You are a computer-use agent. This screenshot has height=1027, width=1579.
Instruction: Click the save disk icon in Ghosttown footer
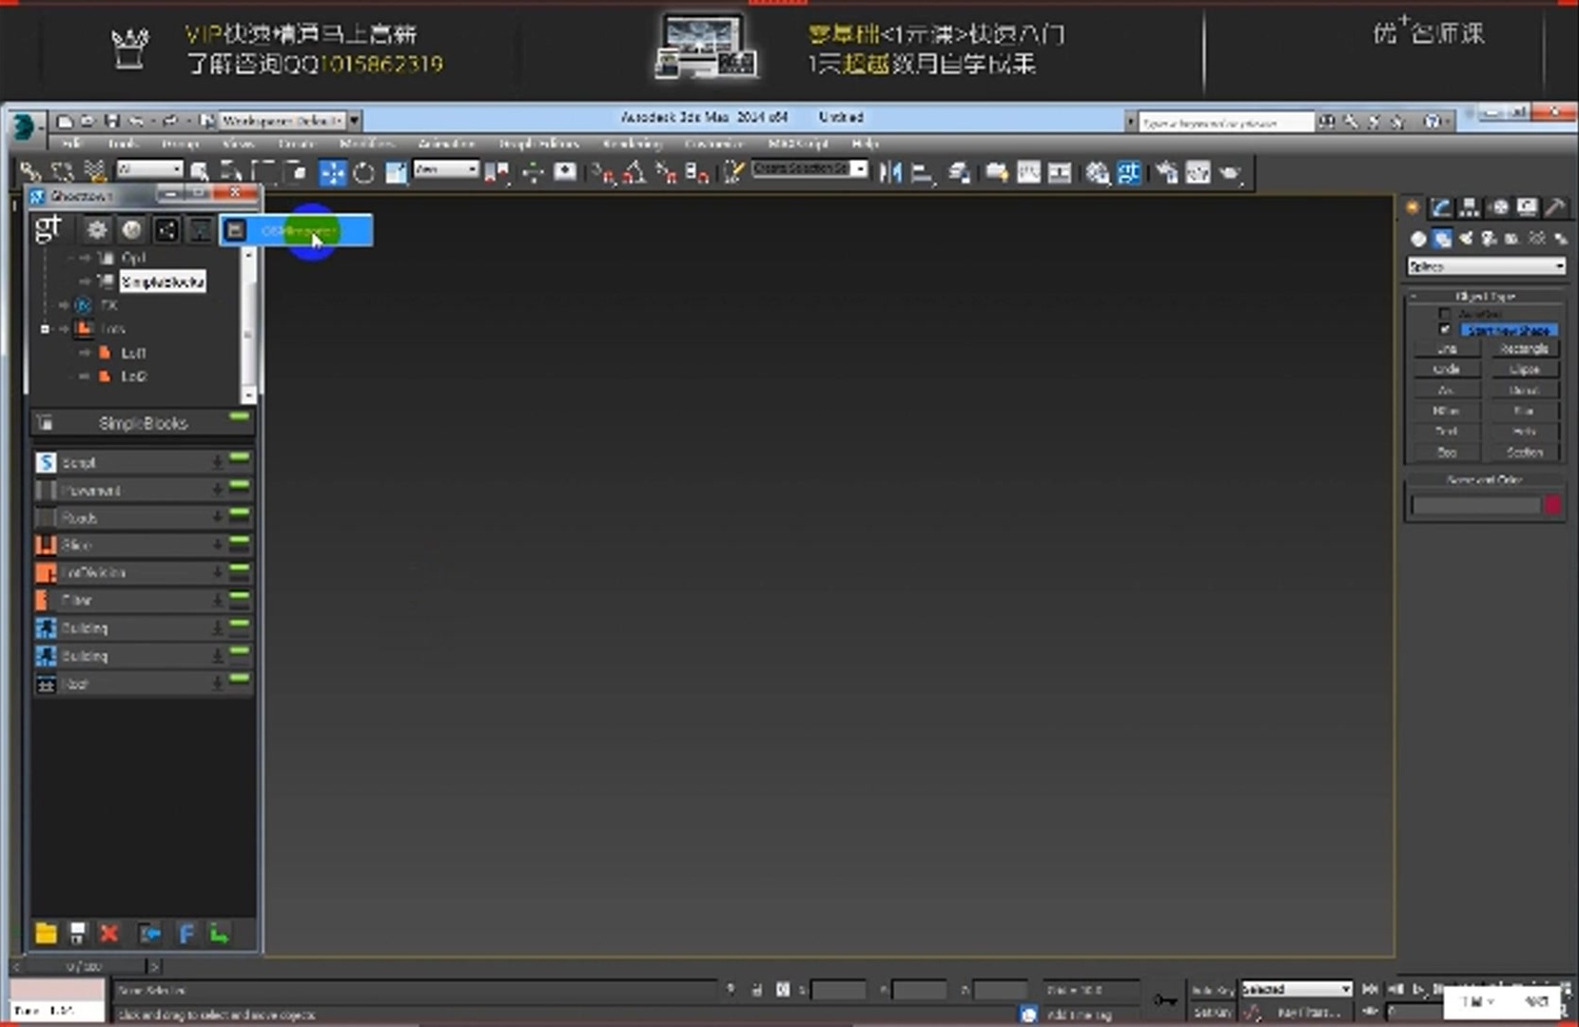point(77,933)
